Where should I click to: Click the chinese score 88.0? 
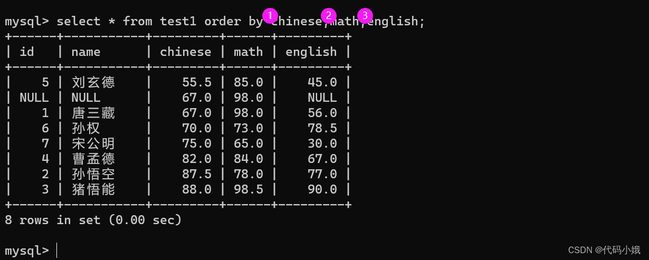point(197,189)
